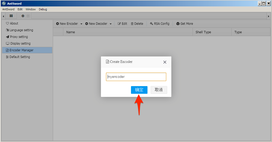
Task: Expand the New Encoder dropdown arrow
Action: tap(81, 24)
